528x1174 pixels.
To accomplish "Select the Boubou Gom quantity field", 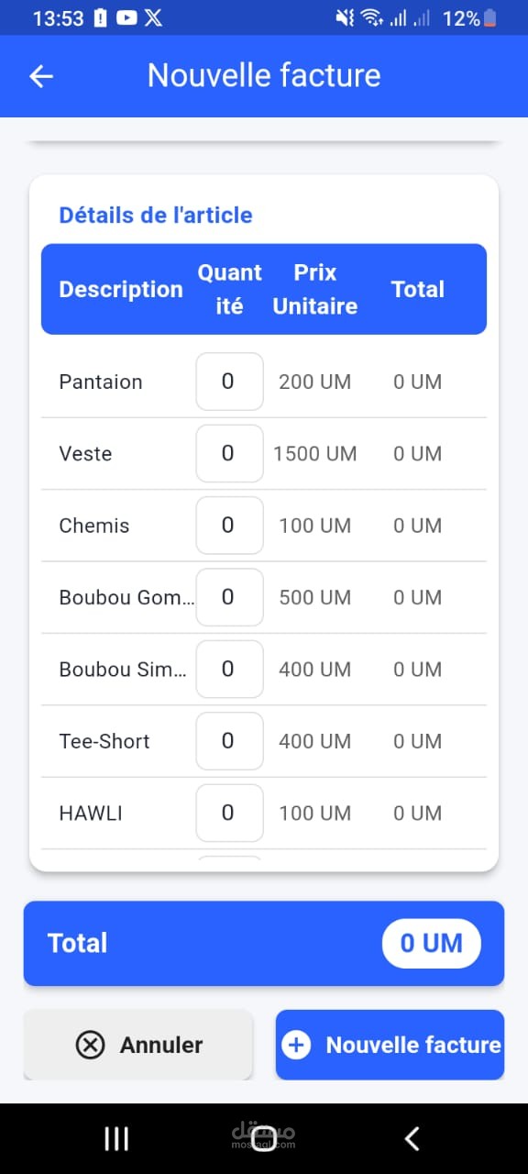I will (x=229, y=597).
